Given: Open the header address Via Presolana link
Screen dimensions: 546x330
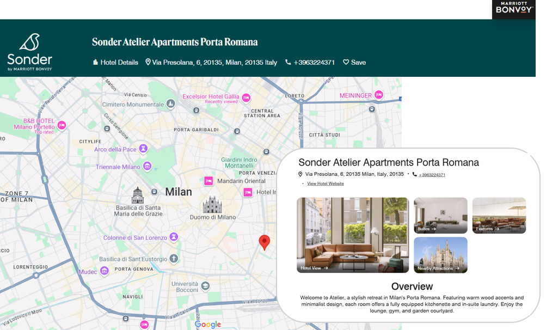Looking at the screenshot, I should pyautogui.click(x=214, y=63).
